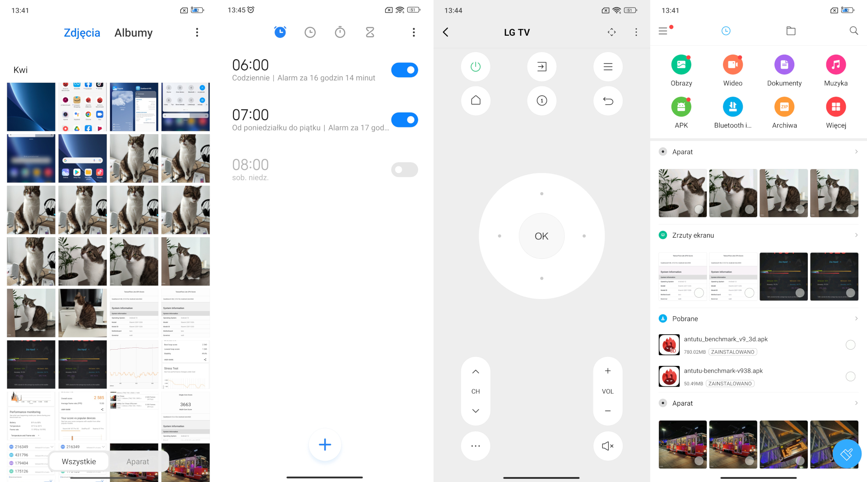Select the Aparat filter tab in gallery

pos(137,461)
